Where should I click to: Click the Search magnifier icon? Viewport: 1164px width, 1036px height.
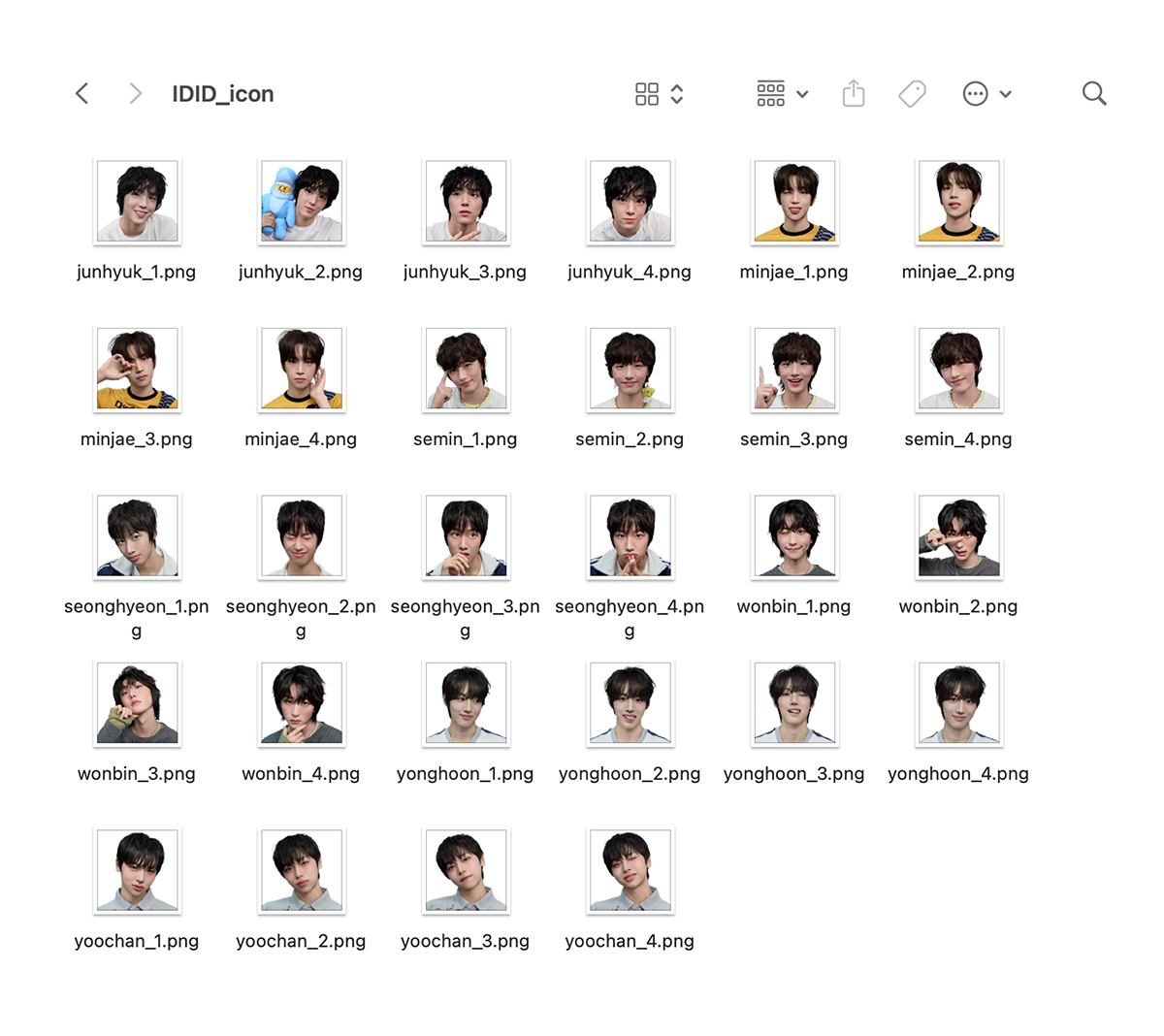(x=1094, y=94)
